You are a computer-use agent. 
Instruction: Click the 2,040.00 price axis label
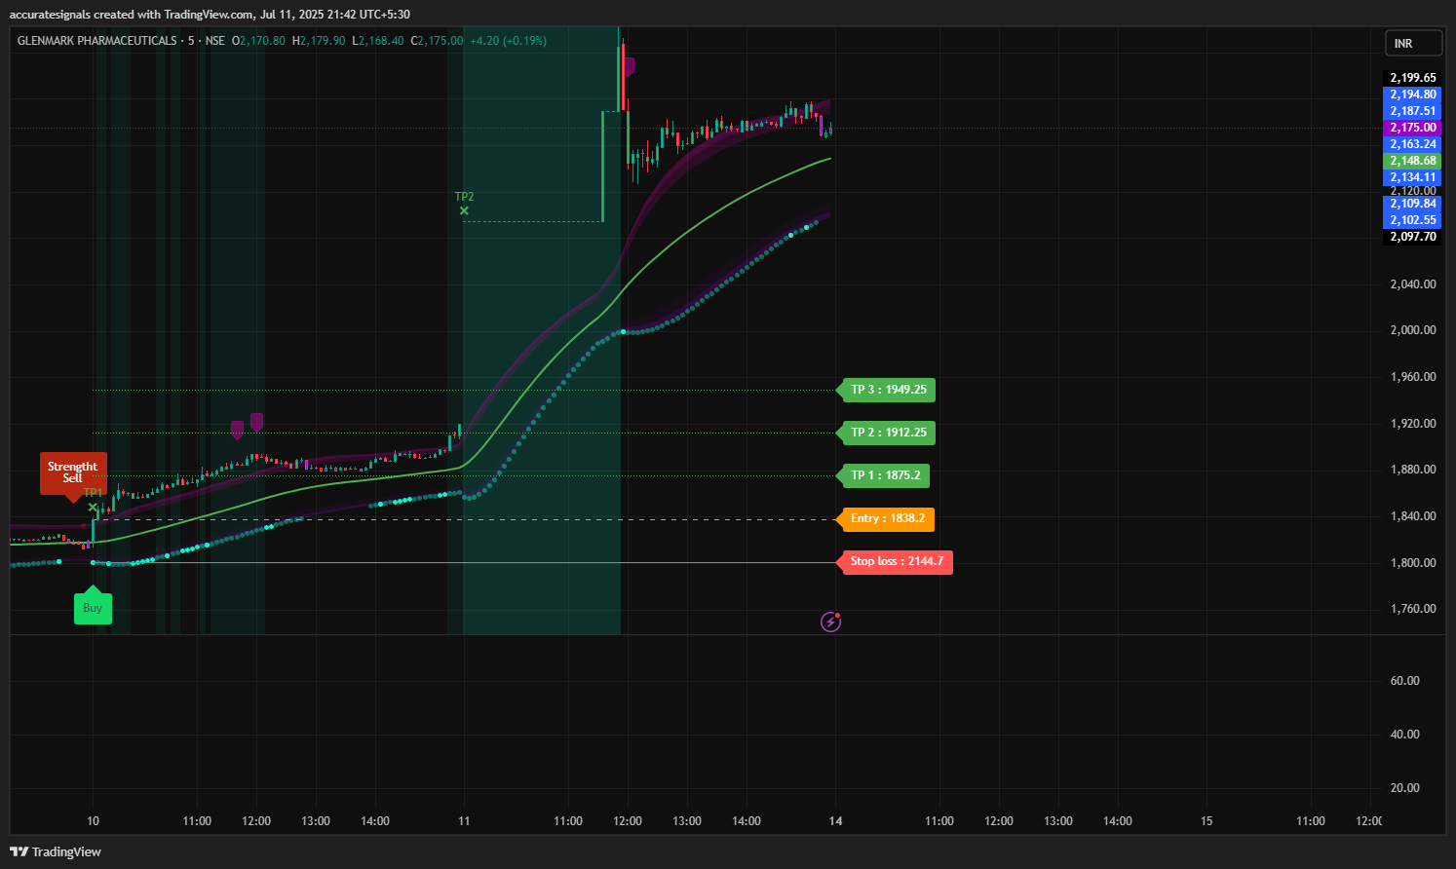click(1412, 284)
